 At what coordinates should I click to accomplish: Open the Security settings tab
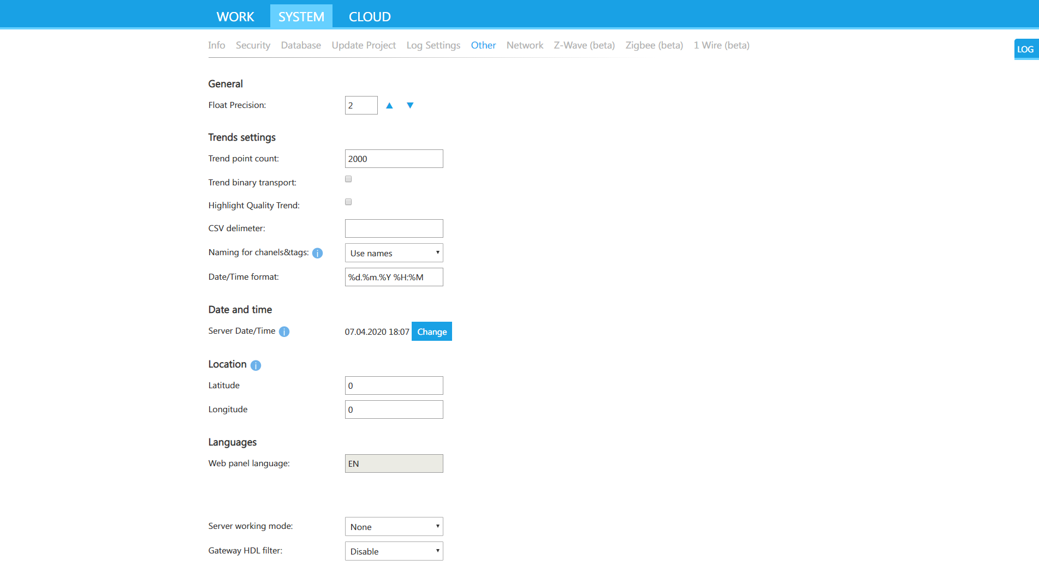253,45
